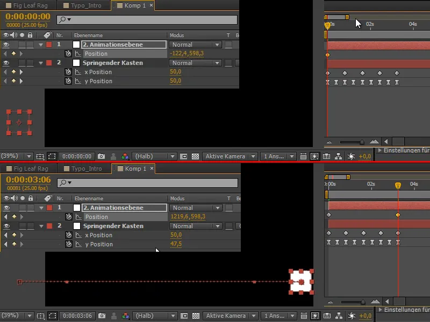430x322 pixels.
Task: Close Komp 1 tab above 0:00:03:06 timecode
Action: click(152, 169)
